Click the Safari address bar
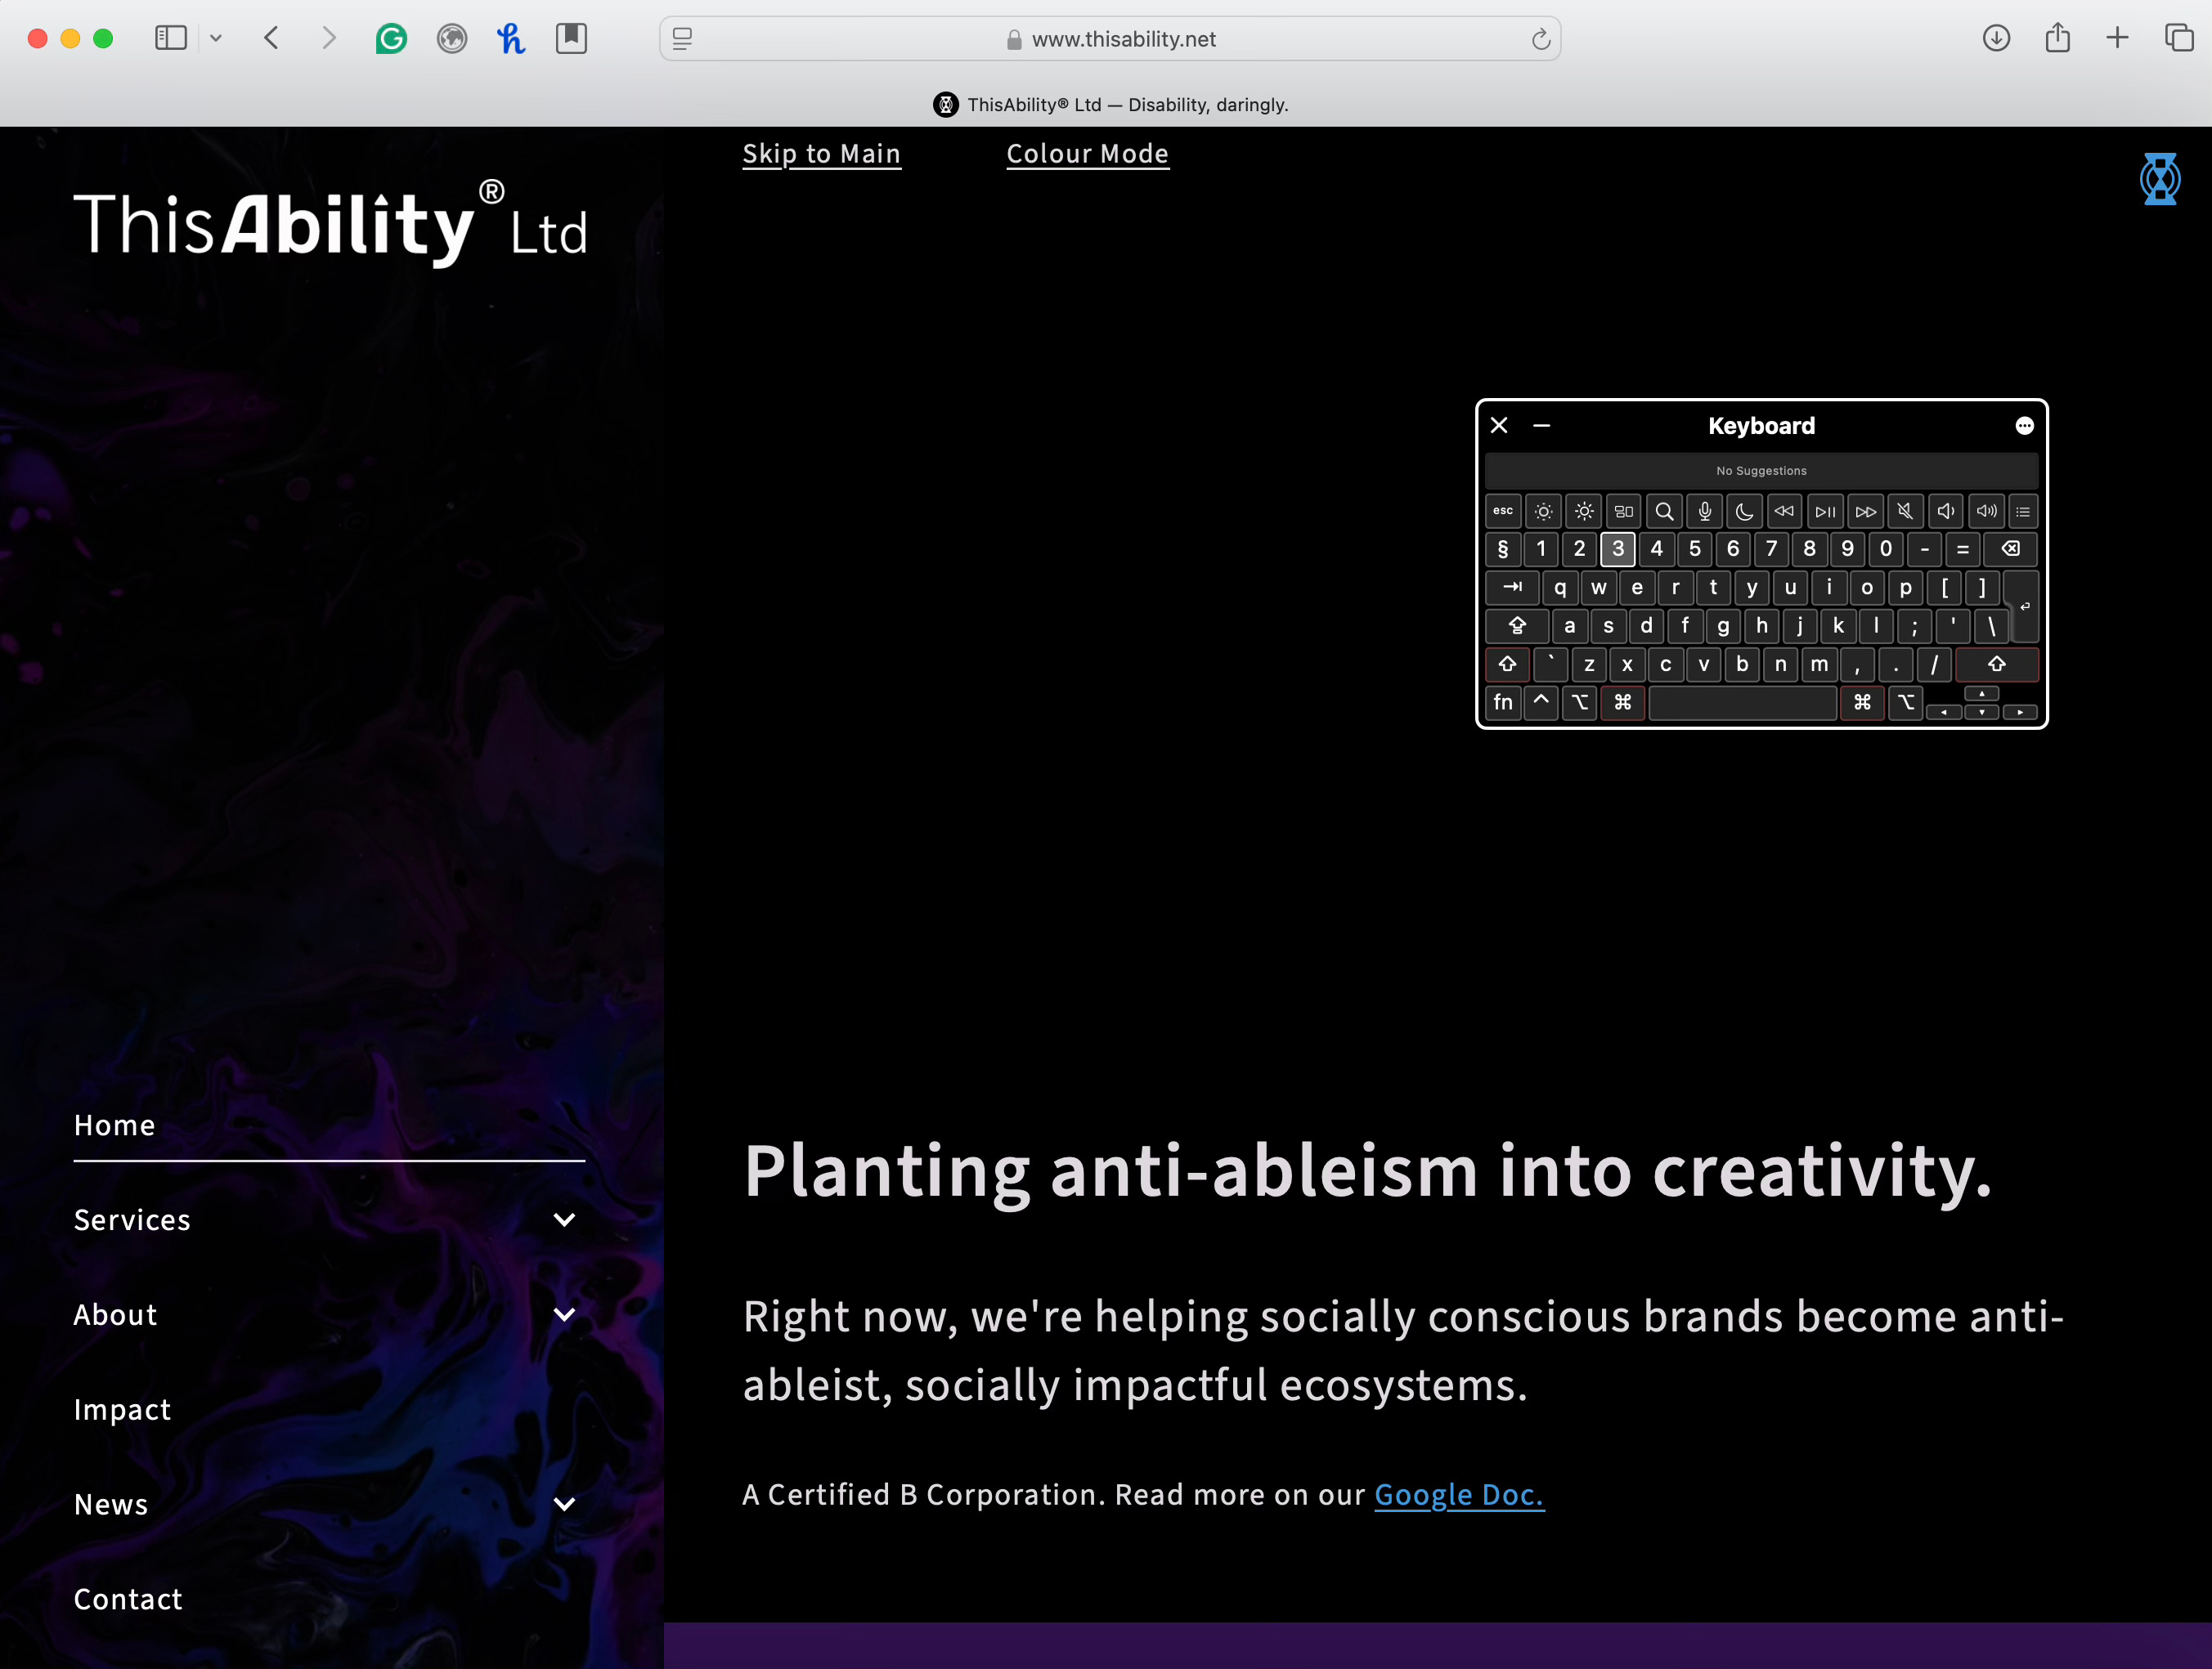Screen dimensions: 2212x1669 click(x=1110, y=39)
